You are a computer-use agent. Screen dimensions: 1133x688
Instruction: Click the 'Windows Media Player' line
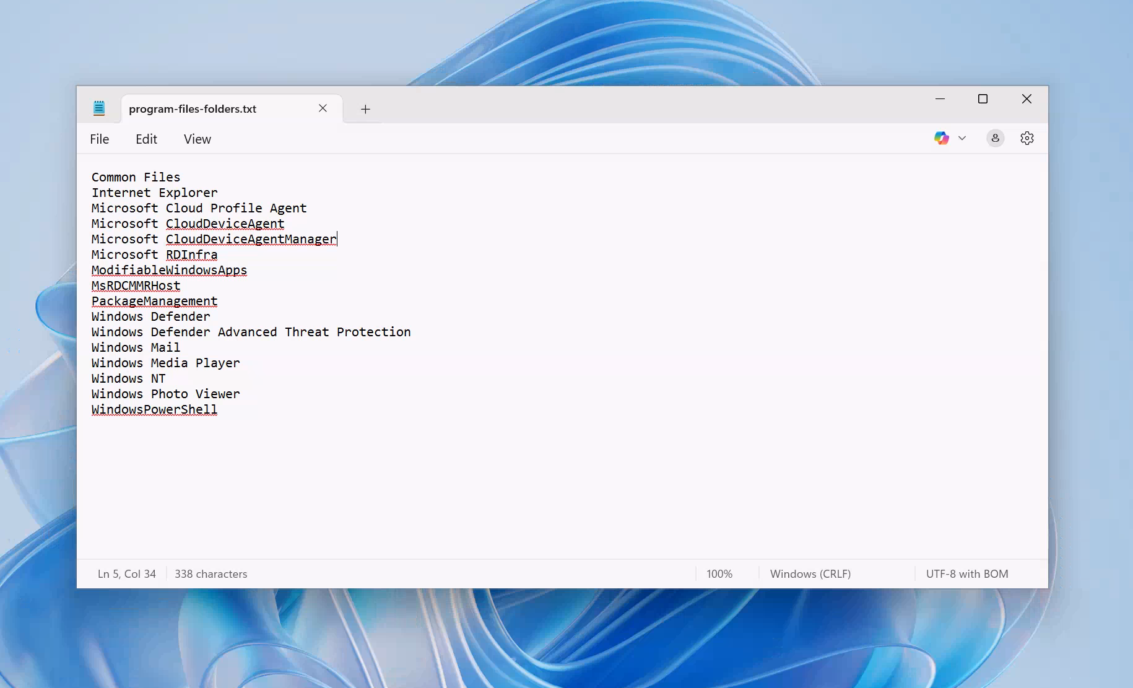coord(166,363)
